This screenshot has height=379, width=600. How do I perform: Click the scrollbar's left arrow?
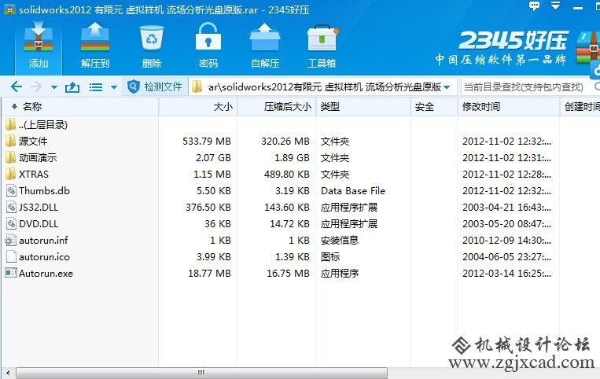[x=7, y=373]
